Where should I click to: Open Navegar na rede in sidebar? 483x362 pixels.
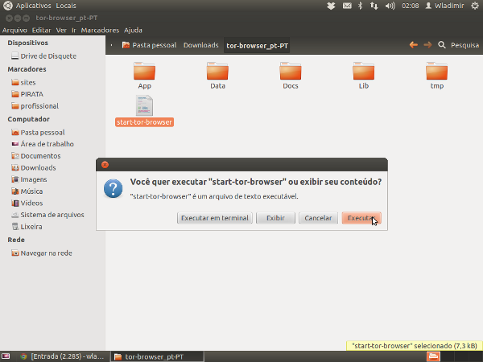(x=42, y=253)
